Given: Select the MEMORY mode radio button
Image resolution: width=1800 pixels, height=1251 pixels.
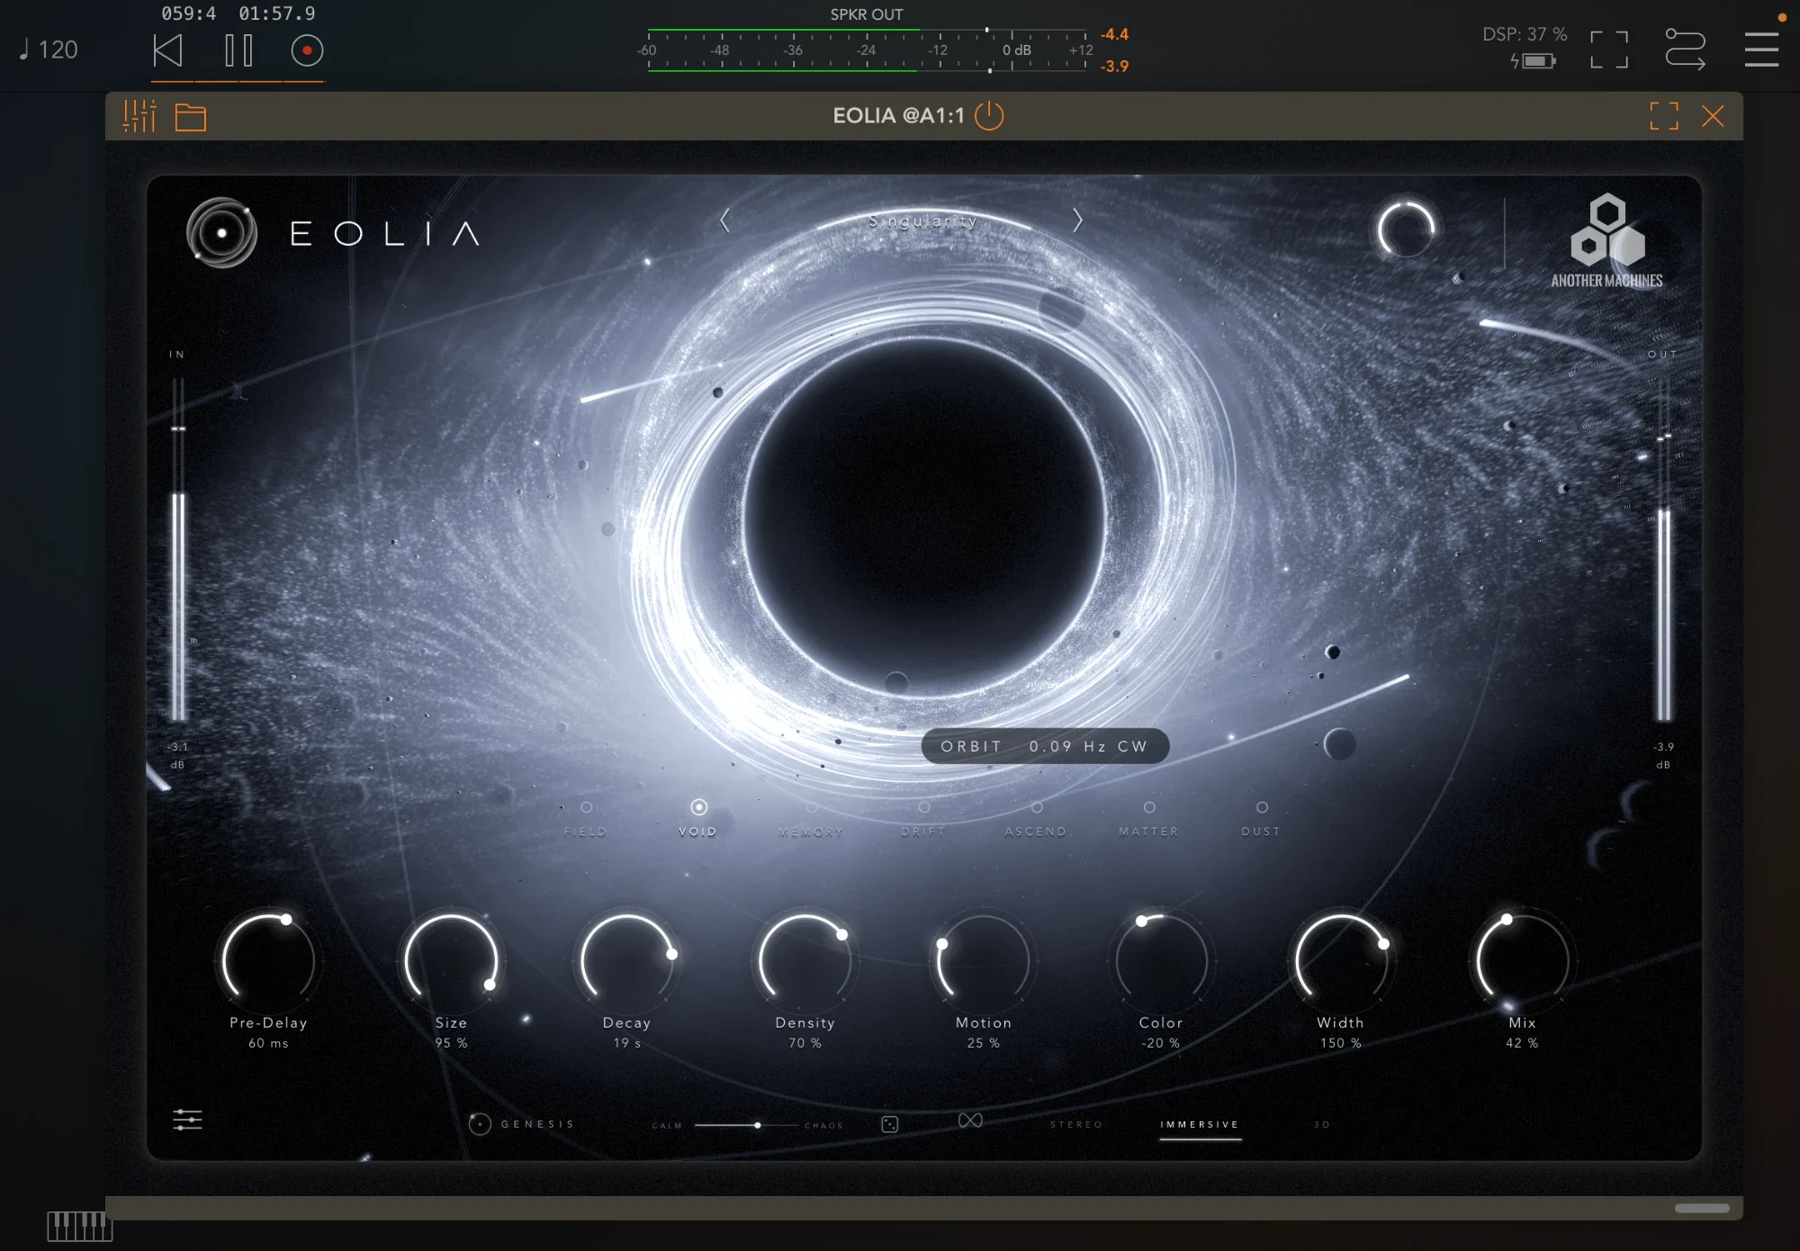Looking at the screenshot, I should 812,807.
